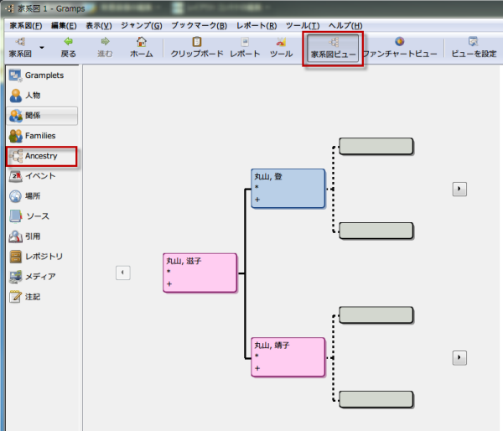
Task: Click empty ancestor box at top right
Action: point(376,147)
